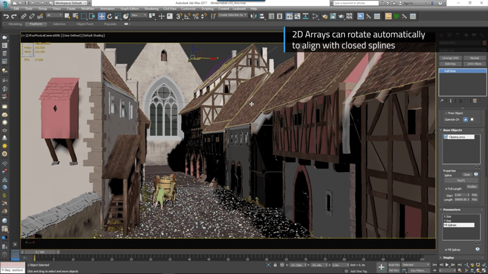Enable the Free Object checkbox
Viewport: 488px width, 274px height.
445,113
